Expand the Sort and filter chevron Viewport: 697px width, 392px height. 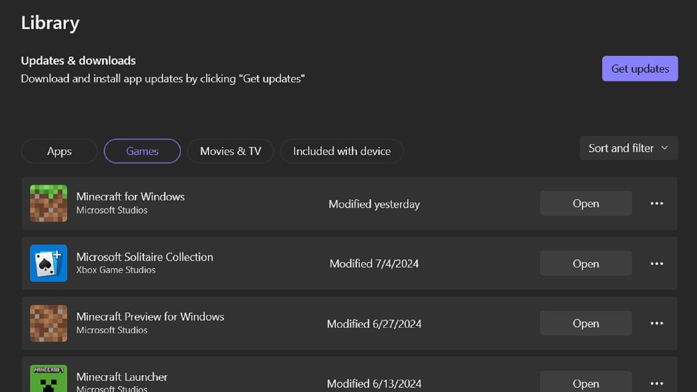[664, 148]
